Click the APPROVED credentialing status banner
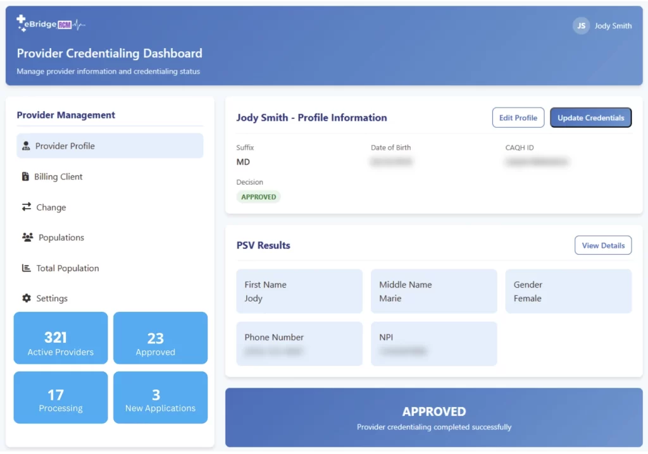The height and width of the screenshot is (454, 648). click(434, 417)
